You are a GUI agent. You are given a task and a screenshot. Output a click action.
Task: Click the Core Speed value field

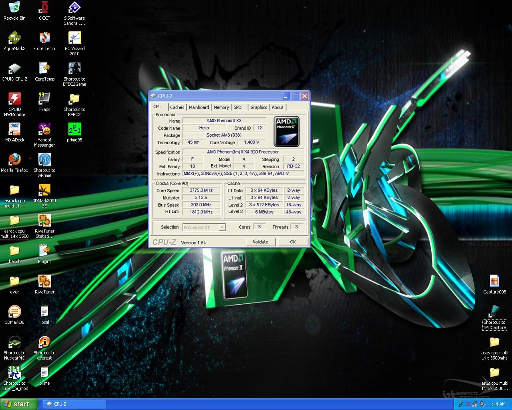coord(201,190)
